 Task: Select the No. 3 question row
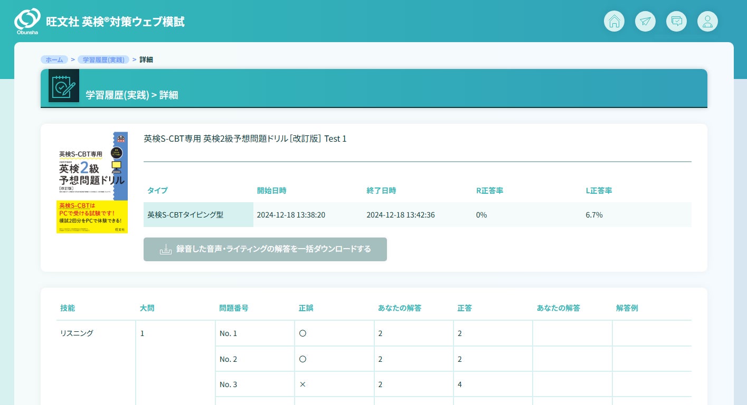click(229, 384)
